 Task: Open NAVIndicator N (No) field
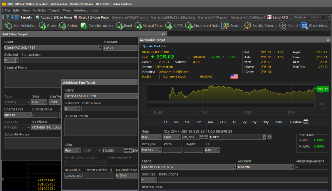(127, 176)
